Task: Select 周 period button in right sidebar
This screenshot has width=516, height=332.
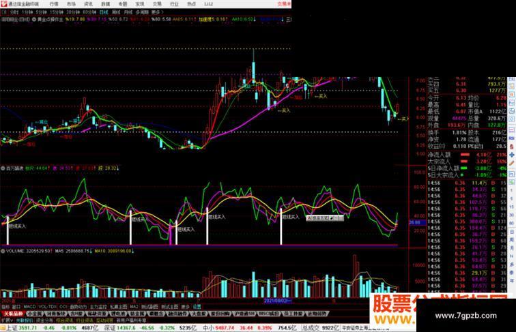Action: click(x=511, y=240)
